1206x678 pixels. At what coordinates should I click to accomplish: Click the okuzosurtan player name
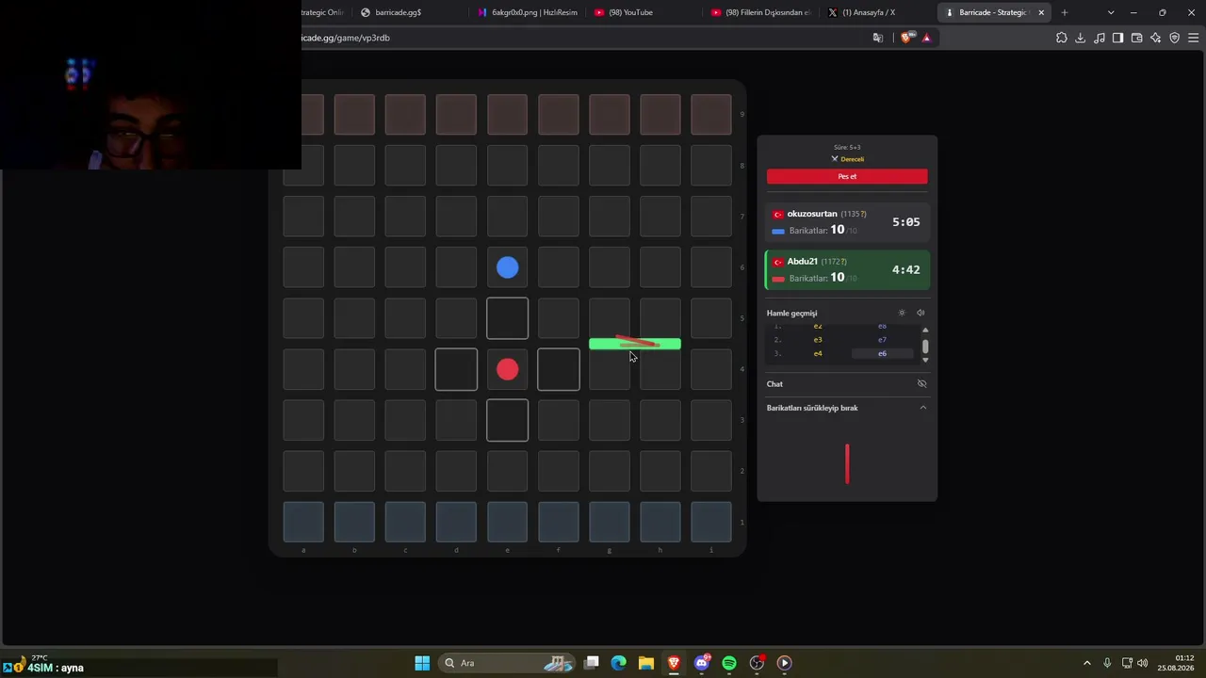(x=812, y=214)
